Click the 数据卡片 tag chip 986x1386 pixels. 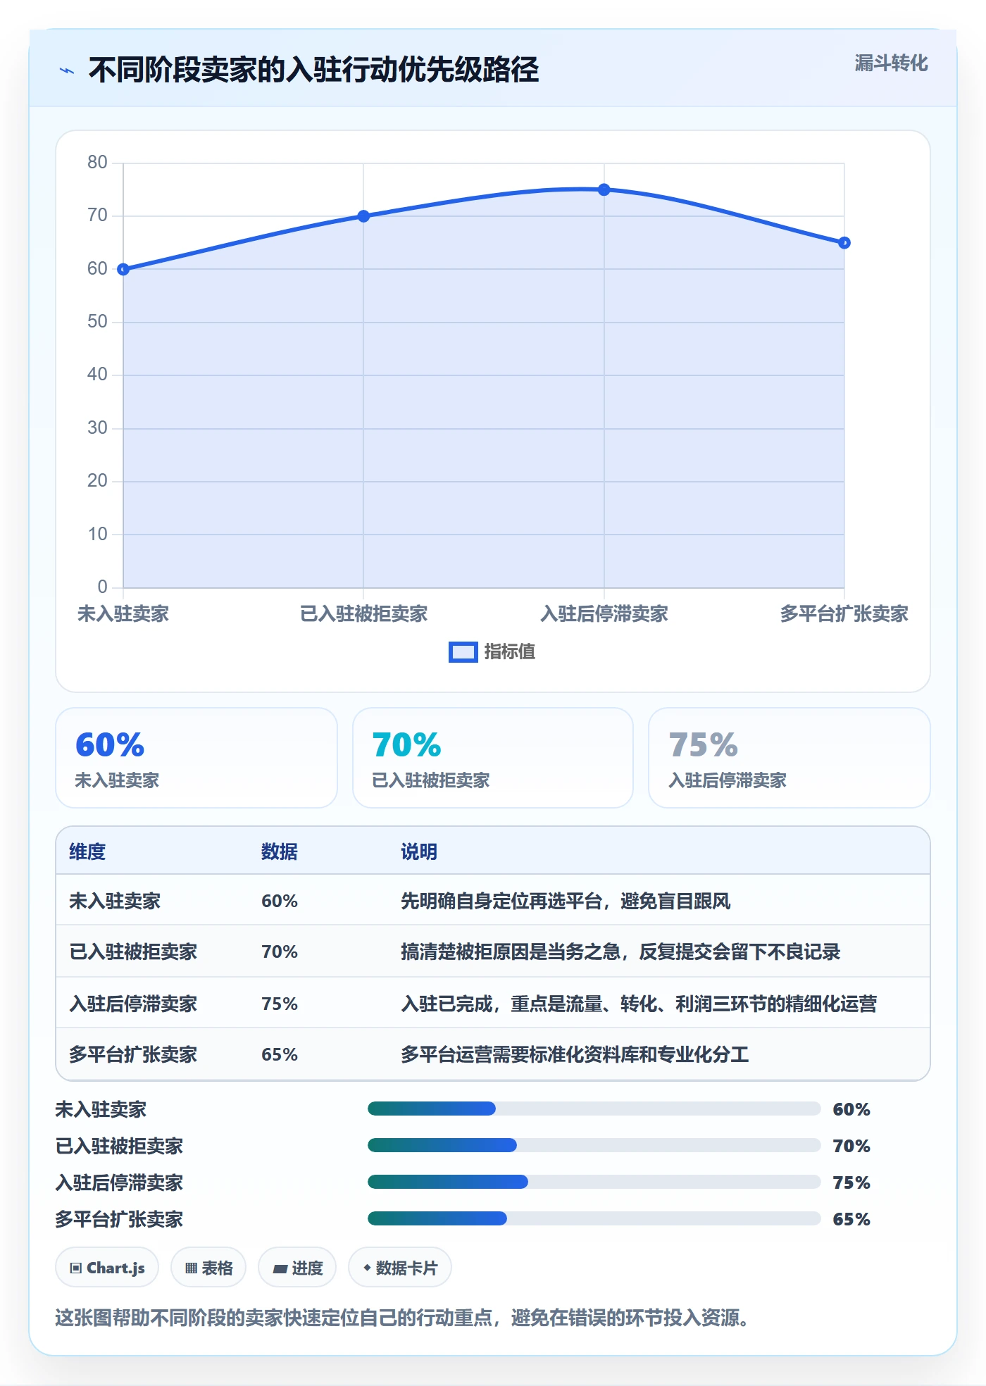[x=400, y=1268]
